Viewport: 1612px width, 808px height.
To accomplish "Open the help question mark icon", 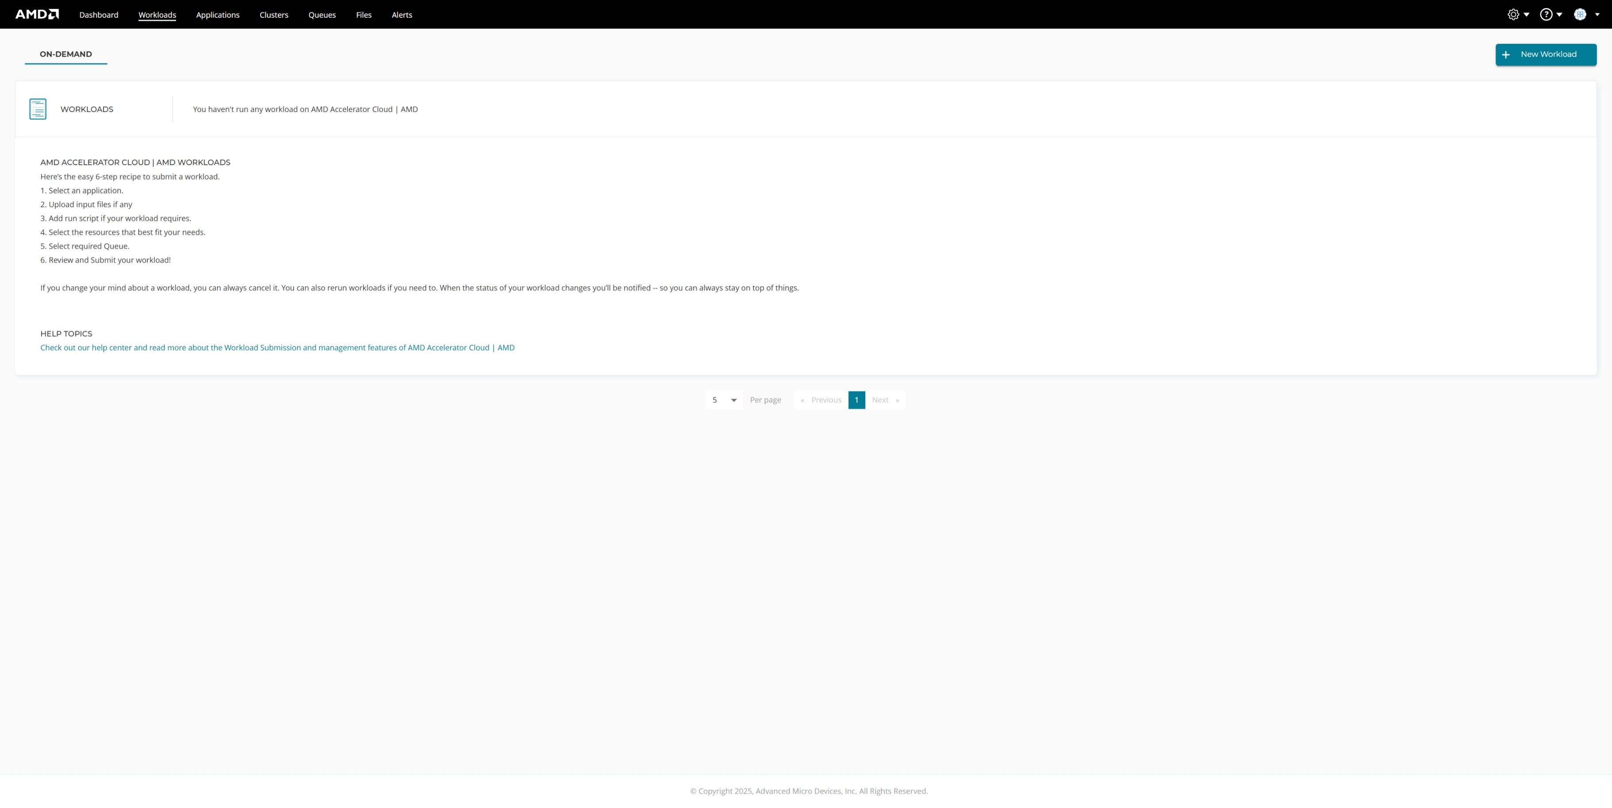I will (1546, 15).
